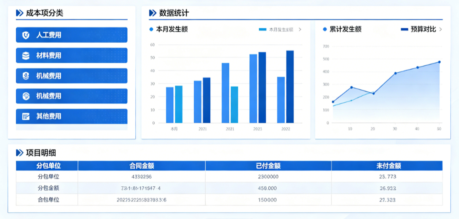Click the 累计发生额 chart heading

345,29
